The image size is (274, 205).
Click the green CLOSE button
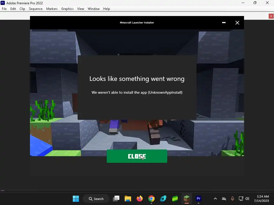137,156
